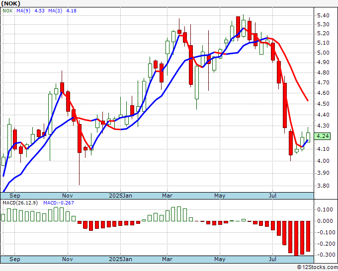338x271 pixels.
Task: Click Mar on the price chart date axis
Action: tap(168, 196)
